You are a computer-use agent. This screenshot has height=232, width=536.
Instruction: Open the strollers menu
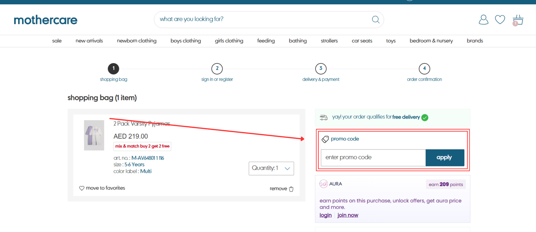329,41
